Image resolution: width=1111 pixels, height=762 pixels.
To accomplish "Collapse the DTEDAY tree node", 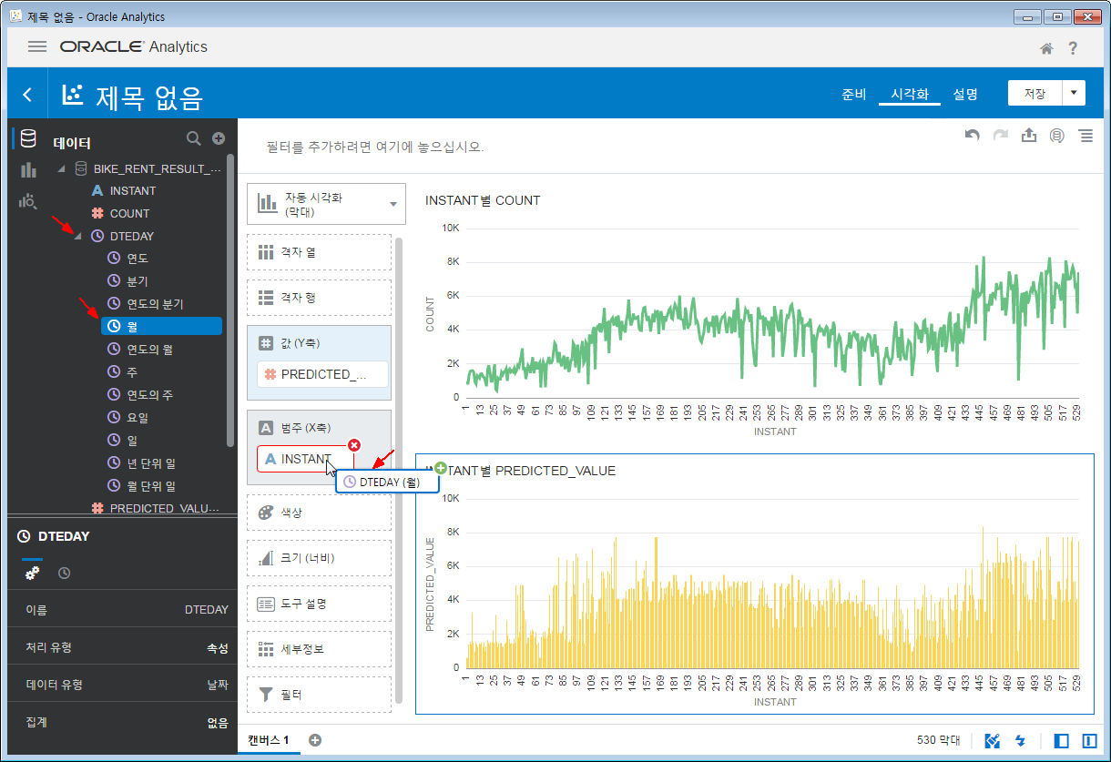I will 77,236.
